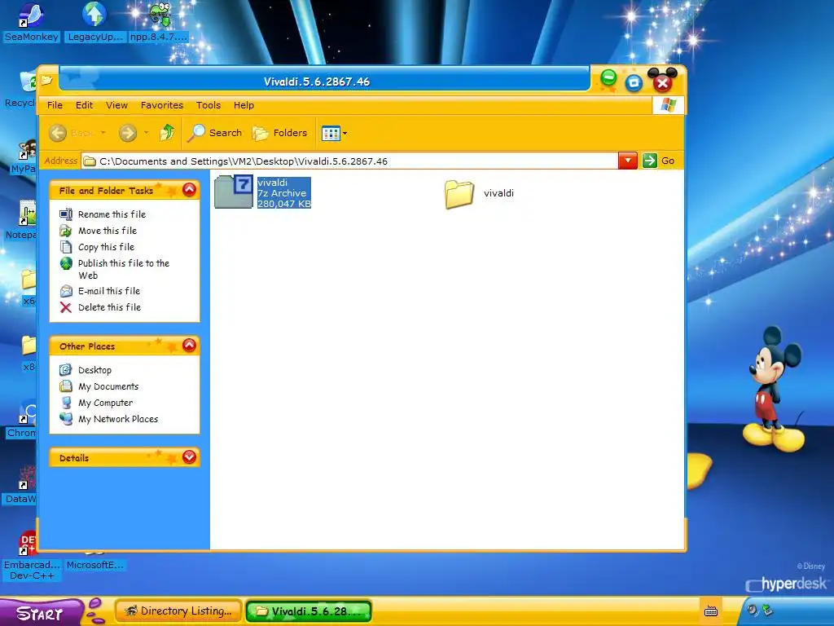The width and height of the screenshot is (834, 626).
Task: Click the Copy this file icon
Action: click(x=66, y=247)
